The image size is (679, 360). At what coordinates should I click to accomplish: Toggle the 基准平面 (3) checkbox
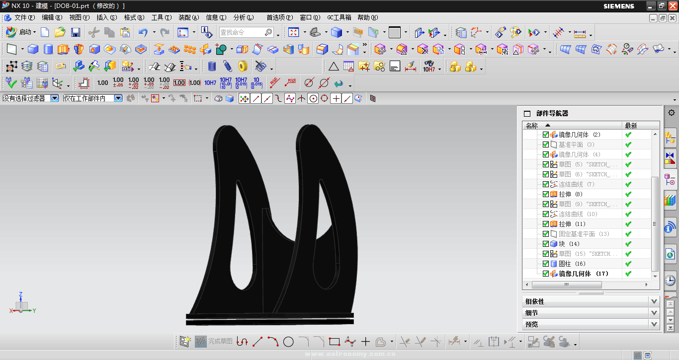(546, 144)
